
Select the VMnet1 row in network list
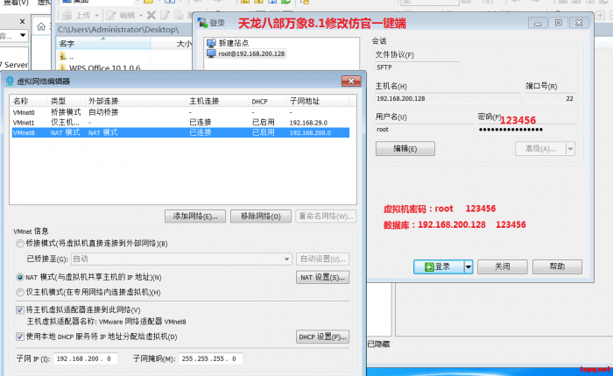pos(180,123)
